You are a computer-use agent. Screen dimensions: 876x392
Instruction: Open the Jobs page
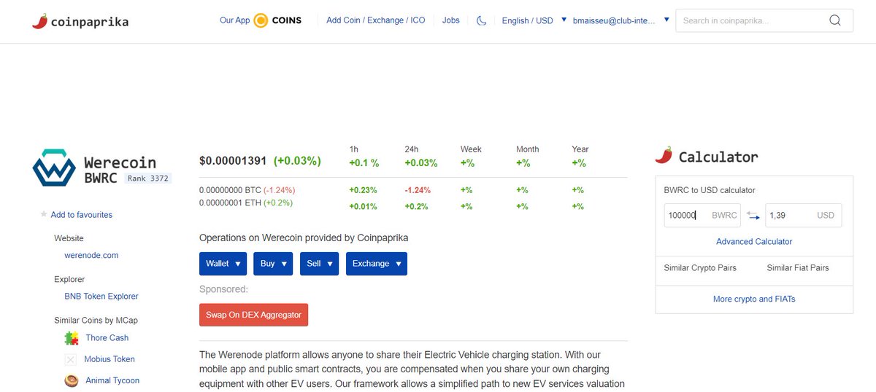[451, 20]
